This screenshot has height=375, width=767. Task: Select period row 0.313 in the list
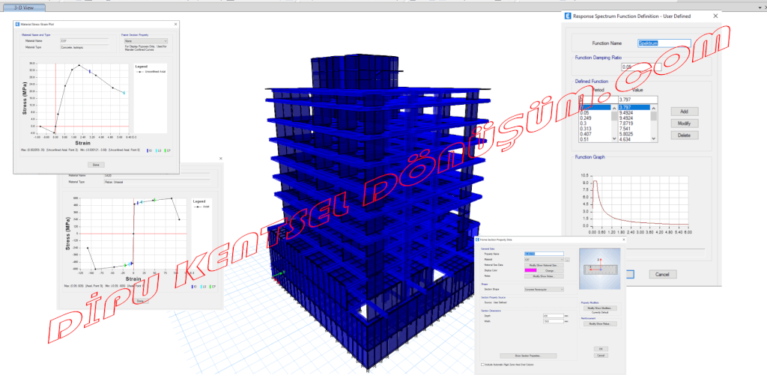[595, 129]
